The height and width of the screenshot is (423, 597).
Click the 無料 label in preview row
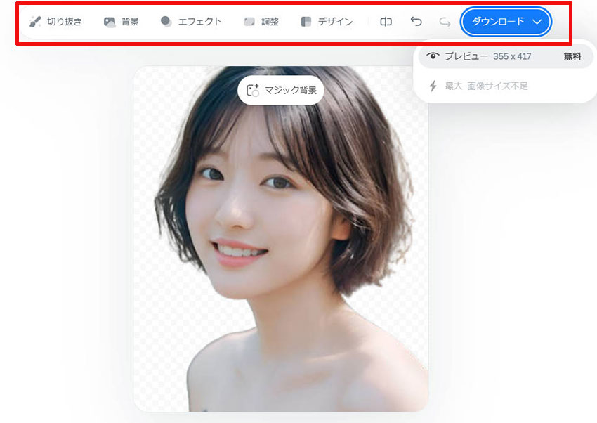[x=572, y=56]
